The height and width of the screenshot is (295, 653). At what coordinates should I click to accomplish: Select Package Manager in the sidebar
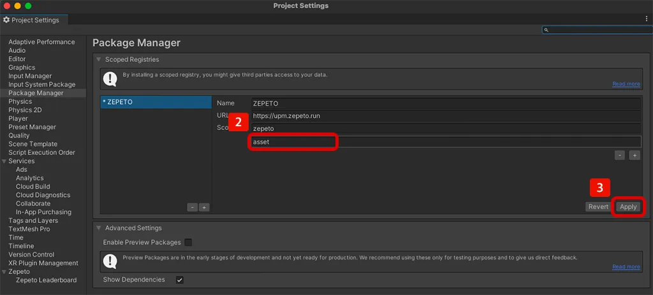tap(36, 93)
